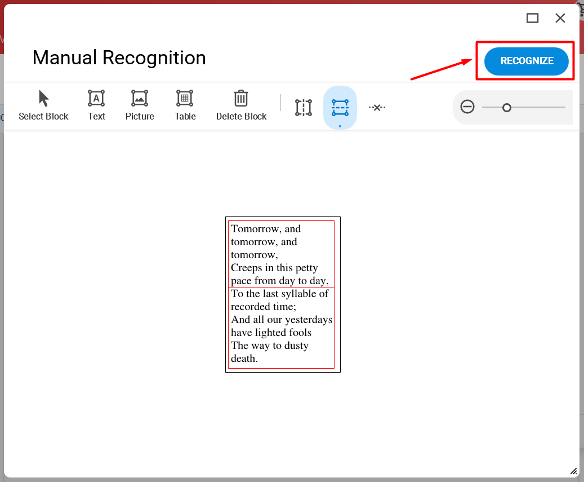Select the delete separator tool
584x482 pixels.
[x=377, y=108]
